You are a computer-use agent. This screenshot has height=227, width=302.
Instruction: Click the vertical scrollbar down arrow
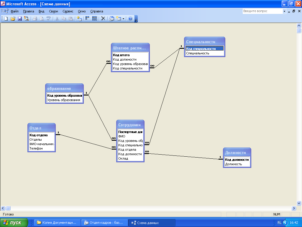pos(299,203)
